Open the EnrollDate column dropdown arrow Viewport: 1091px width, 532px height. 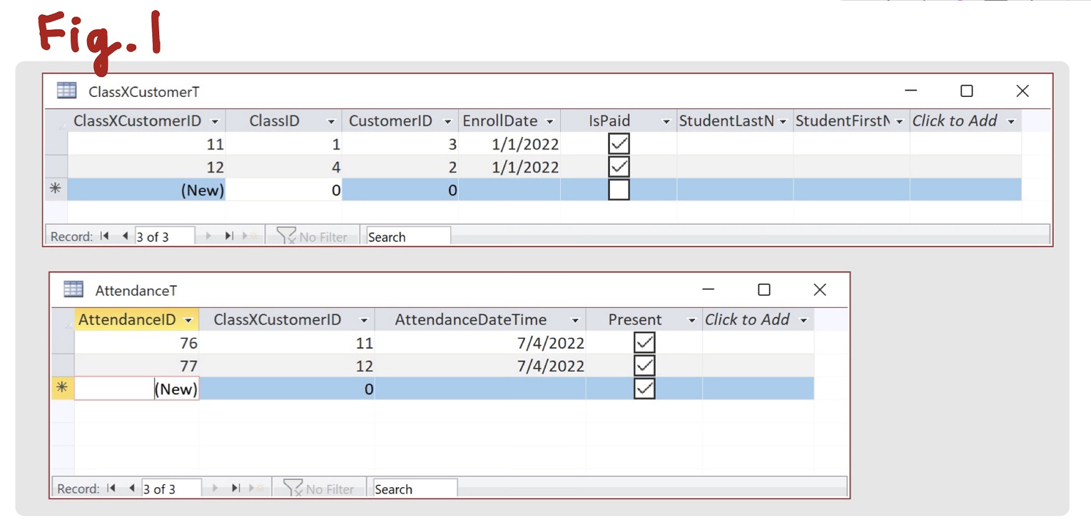tap(550, 122)
